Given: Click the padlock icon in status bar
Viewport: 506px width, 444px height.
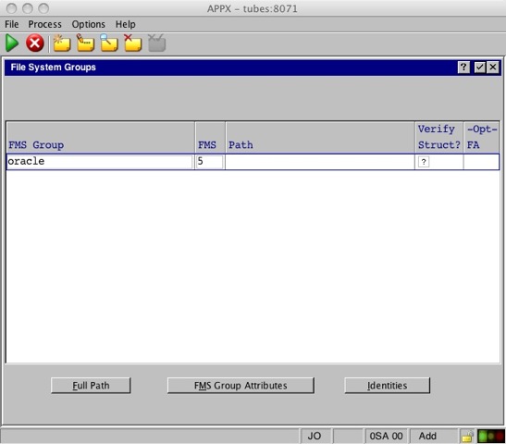Looking at the screenshot, I should [x=467, y=437].
